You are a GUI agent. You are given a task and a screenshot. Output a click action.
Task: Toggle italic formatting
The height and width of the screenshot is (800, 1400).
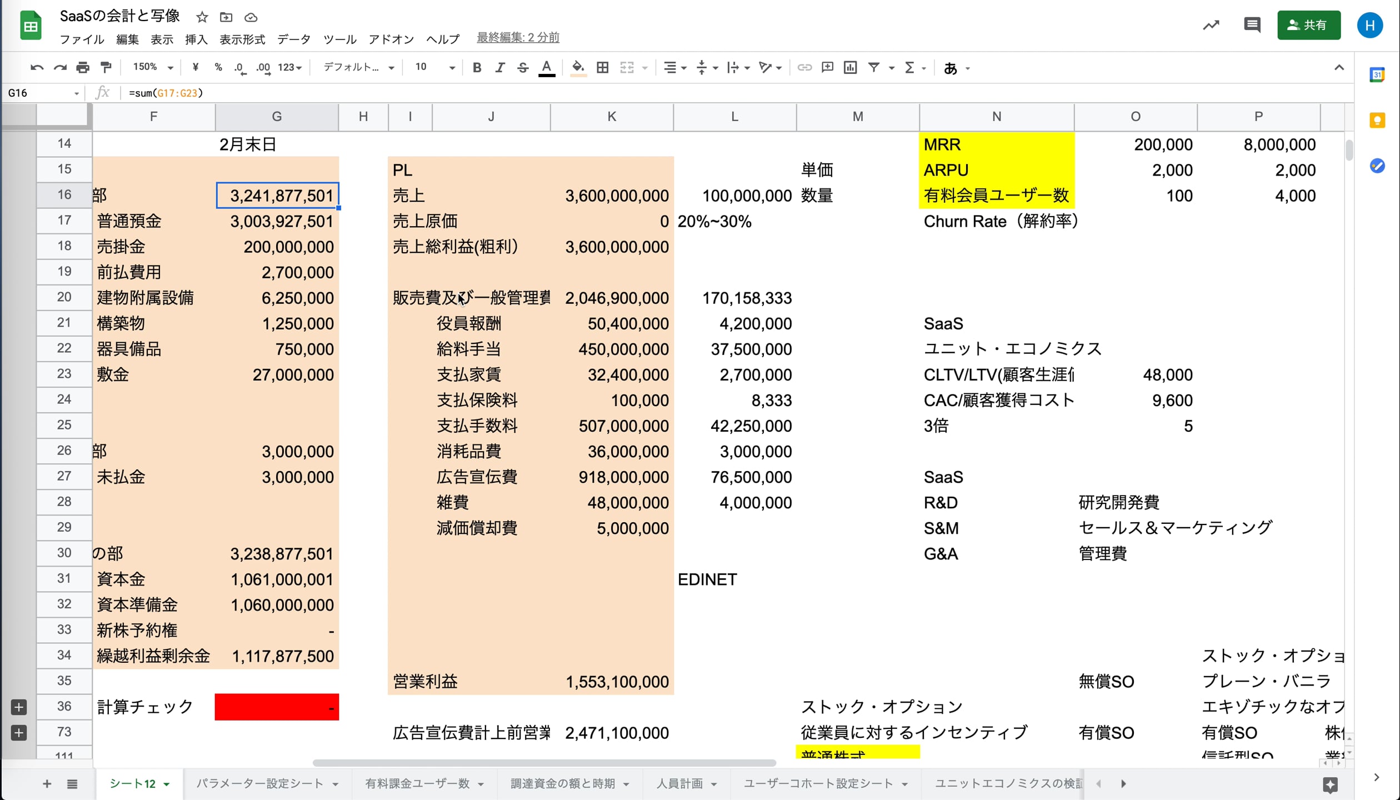(x=499, y=68)
